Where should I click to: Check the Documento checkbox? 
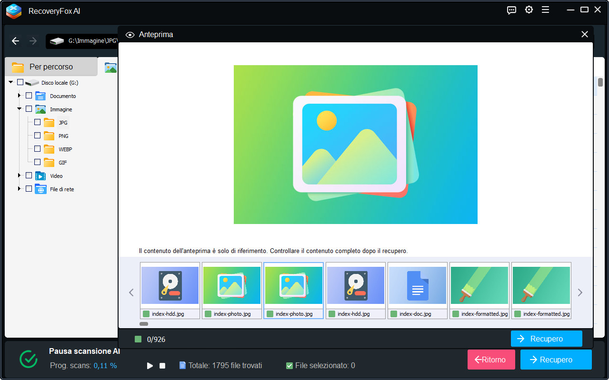pyautogui.click(x=29, y=96)
